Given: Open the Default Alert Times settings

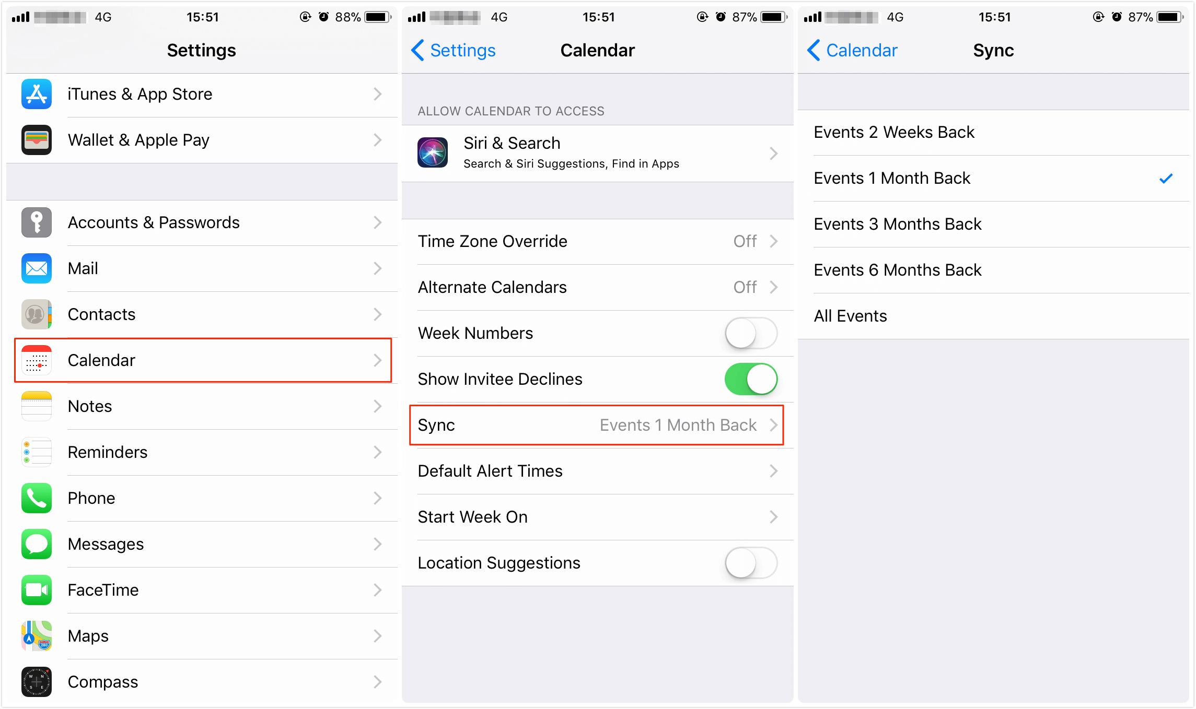Looking at the screenshot, I should click(x=598, y=470).
